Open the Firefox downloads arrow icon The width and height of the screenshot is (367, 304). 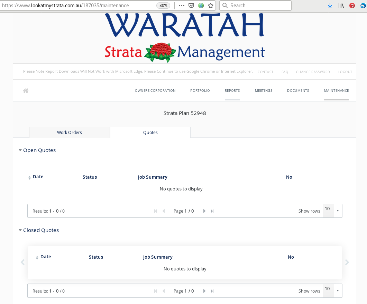tap(330, 6)
